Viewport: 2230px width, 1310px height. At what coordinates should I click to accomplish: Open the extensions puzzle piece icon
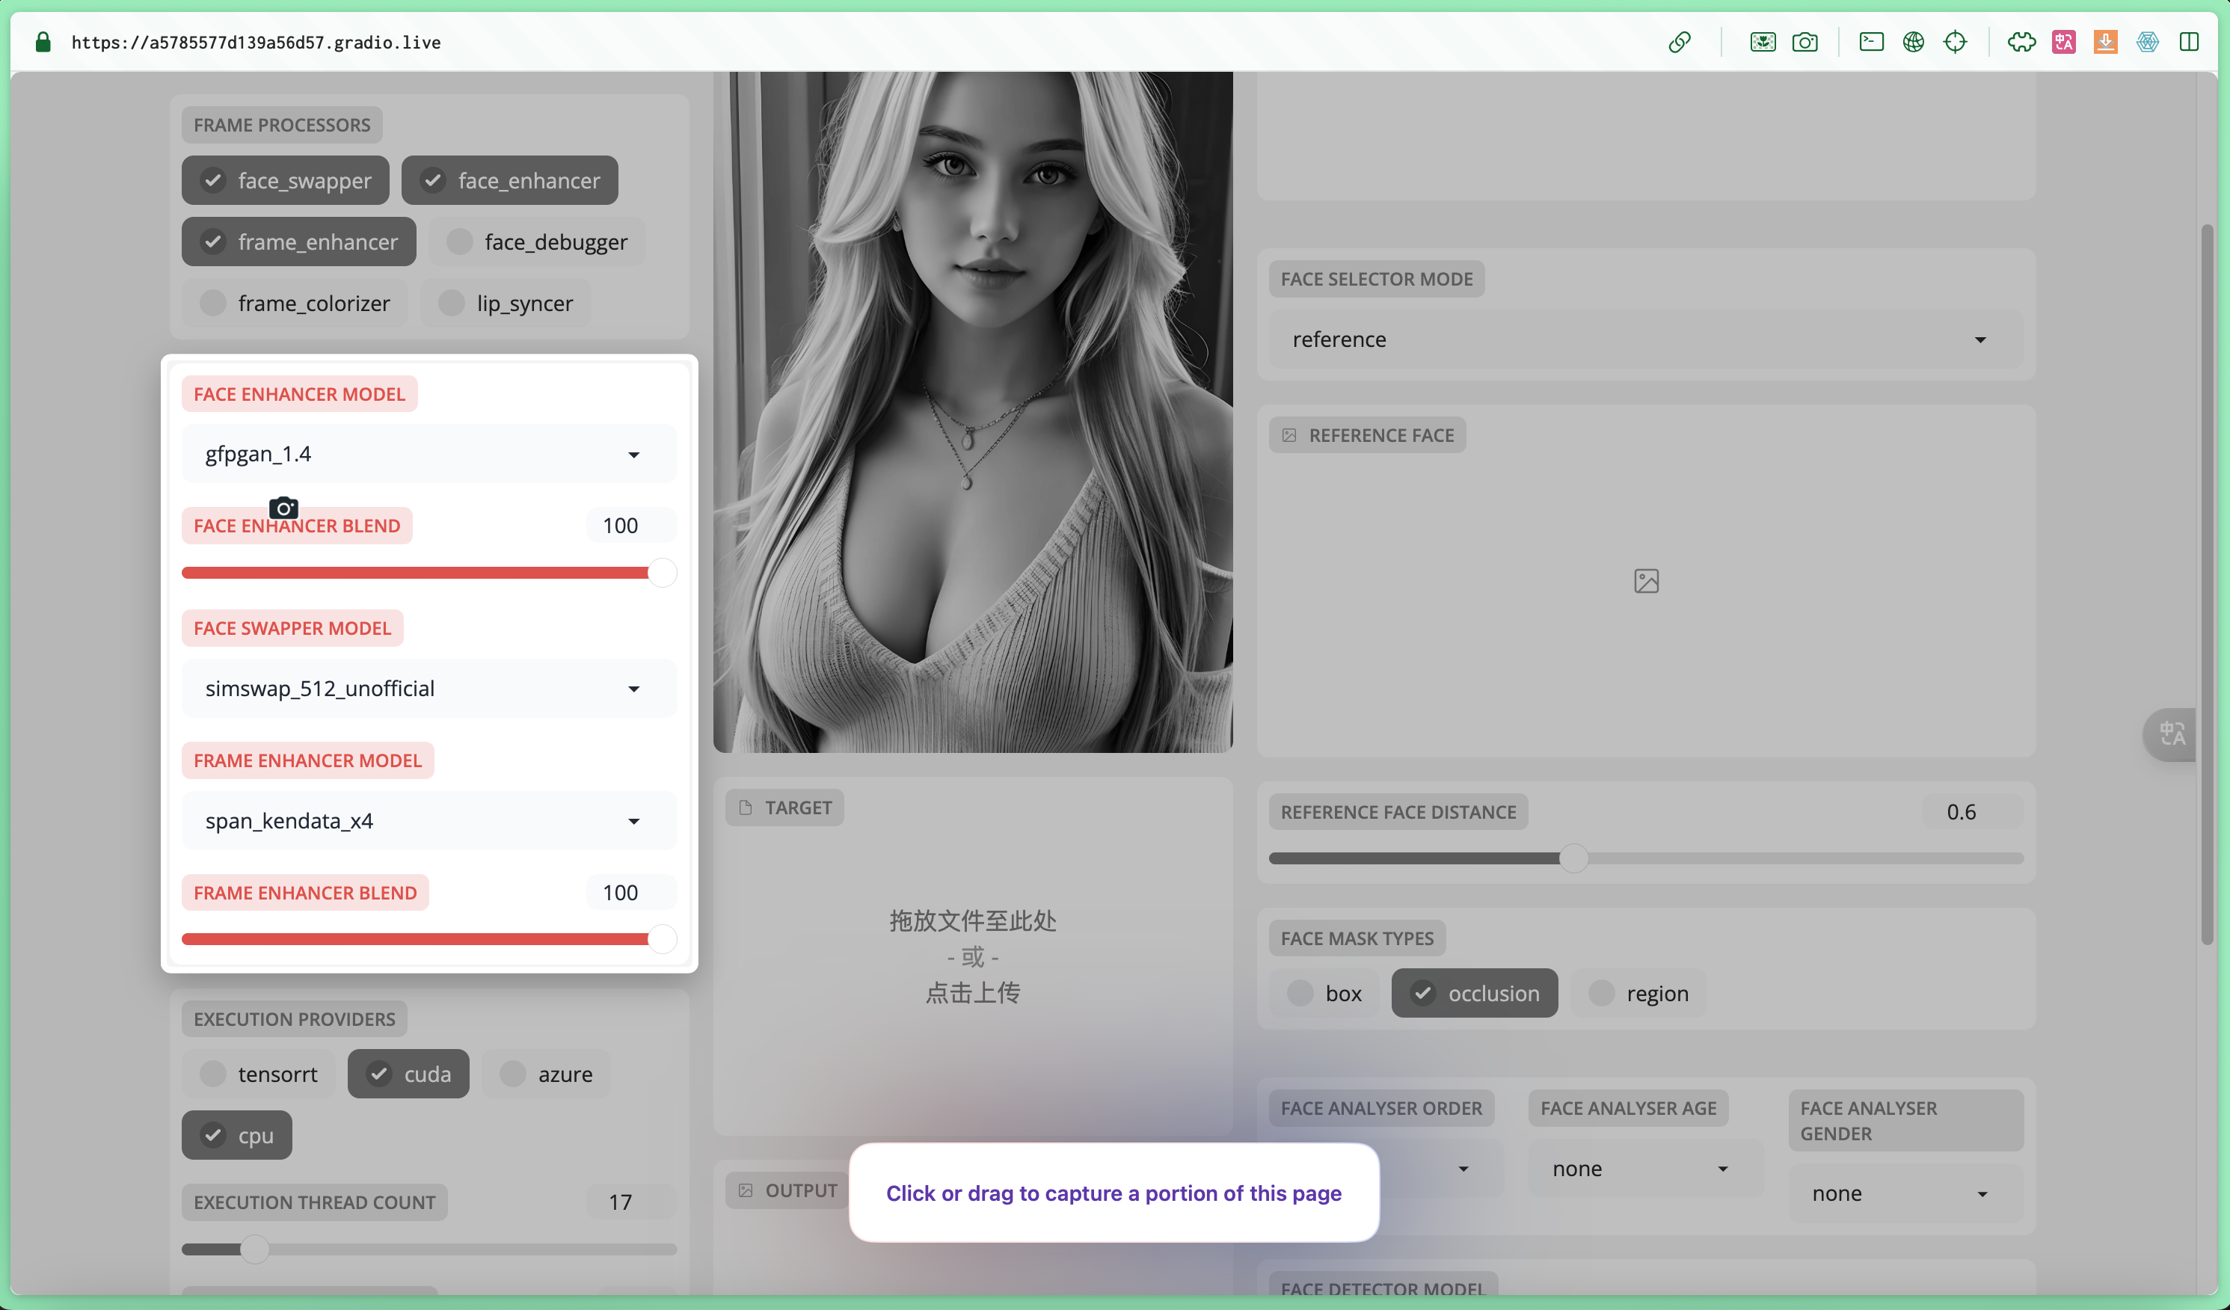[2021, 42]
